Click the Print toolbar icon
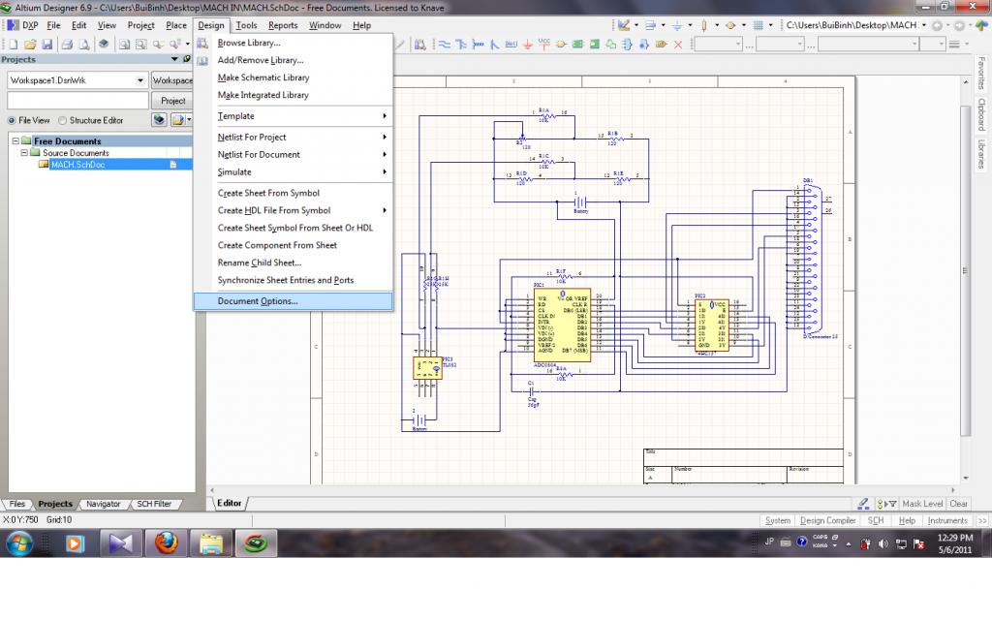The width and height of the screenshot is (992, 620). pyautogui.click(x=67, y=44)
